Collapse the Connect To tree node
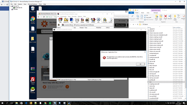Screen dimensions: 187x105 11,6
